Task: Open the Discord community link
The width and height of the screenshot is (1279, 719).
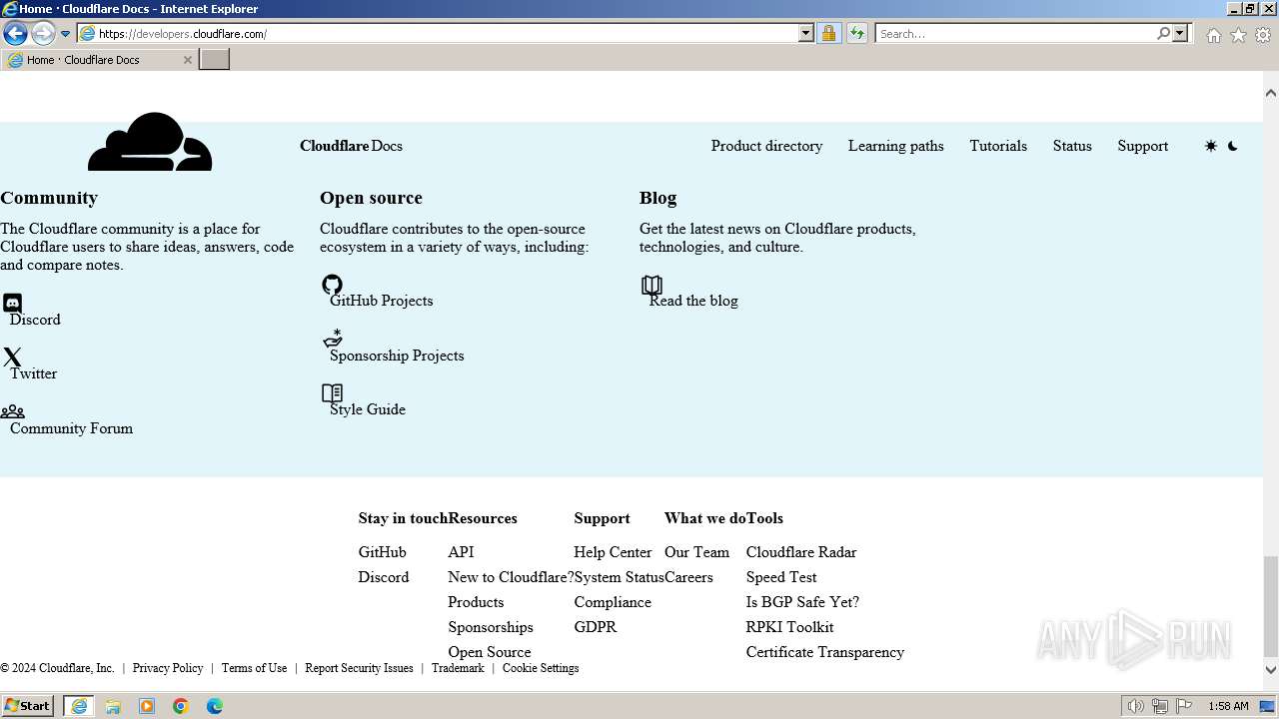Action: coord(35,320)
